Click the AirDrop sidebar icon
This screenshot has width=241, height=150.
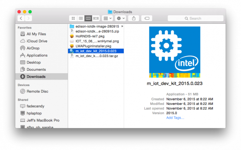(22, 48)
